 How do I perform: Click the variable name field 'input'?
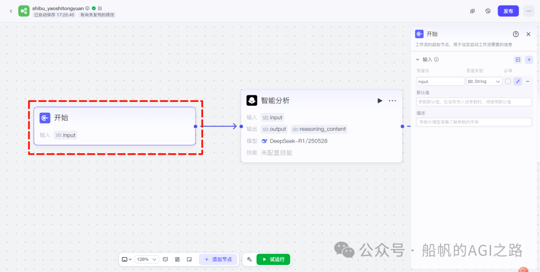[x=440, y=81]
